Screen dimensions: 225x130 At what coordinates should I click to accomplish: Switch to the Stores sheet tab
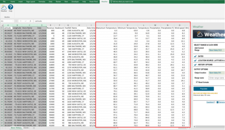pyautogui.click(x=26, y=128)
